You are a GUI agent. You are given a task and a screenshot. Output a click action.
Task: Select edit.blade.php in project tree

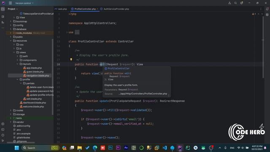coord(34,99)
